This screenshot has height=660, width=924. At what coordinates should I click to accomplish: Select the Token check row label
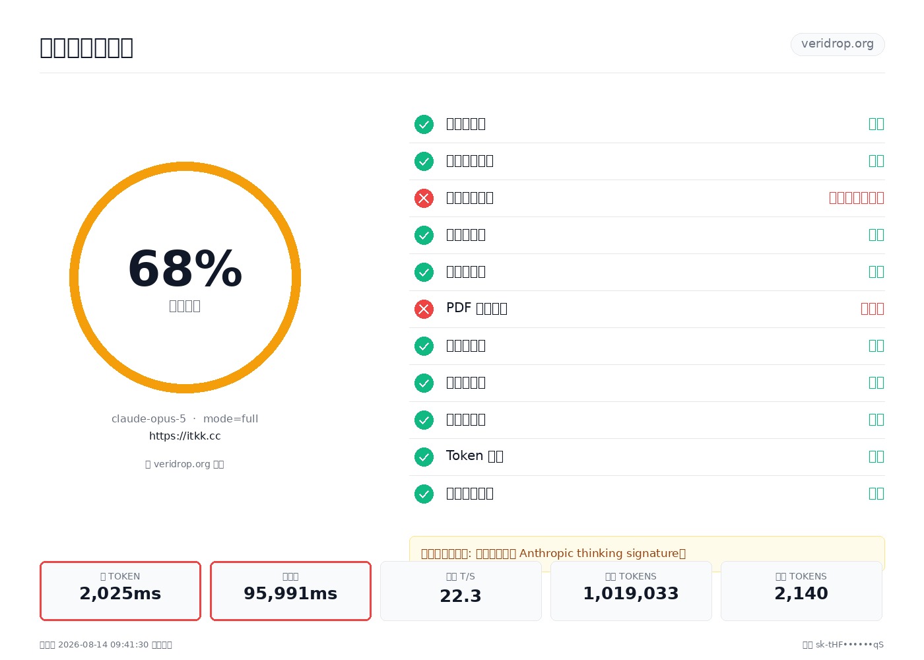[x=475, y=456]
